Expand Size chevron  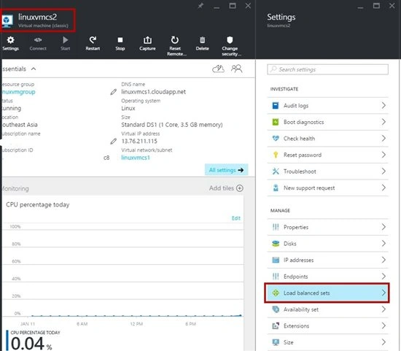point(384,342)
